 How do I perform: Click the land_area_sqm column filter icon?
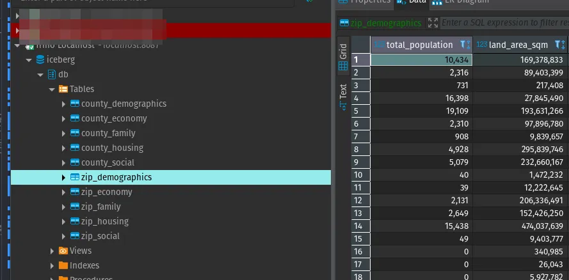tap(559, 45)
